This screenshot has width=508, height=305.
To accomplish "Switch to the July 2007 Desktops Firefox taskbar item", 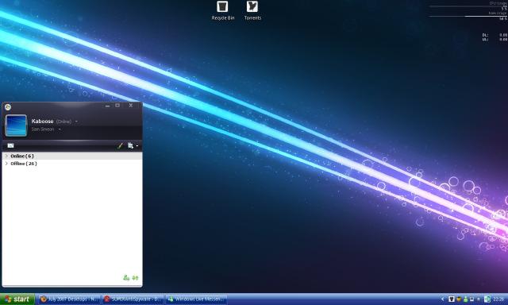I will tap(69, 299).
